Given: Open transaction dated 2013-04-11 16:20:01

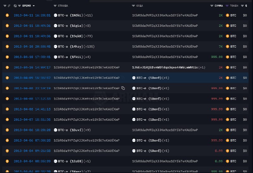Looking at the screenshot, I should (32, 15).
